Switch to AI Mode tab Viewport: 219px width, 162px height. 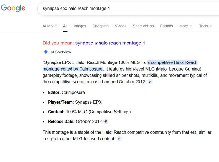[x=50, y=26]
